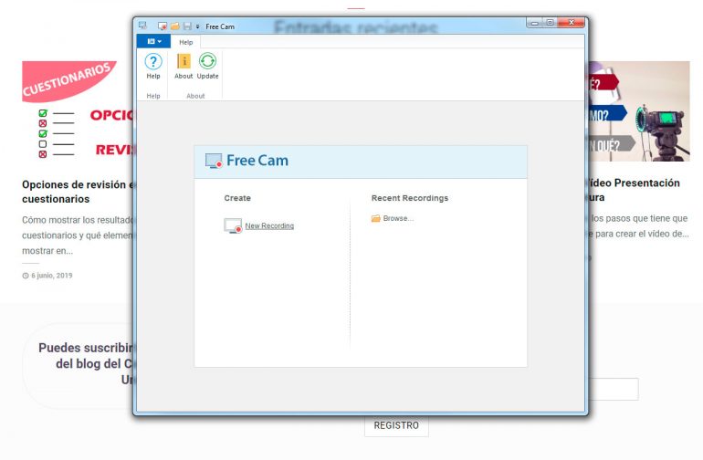The height and width of the screenshot is (460, 703).
Task: Minimize the Free Cam window
Action: [x=535, y=23]
